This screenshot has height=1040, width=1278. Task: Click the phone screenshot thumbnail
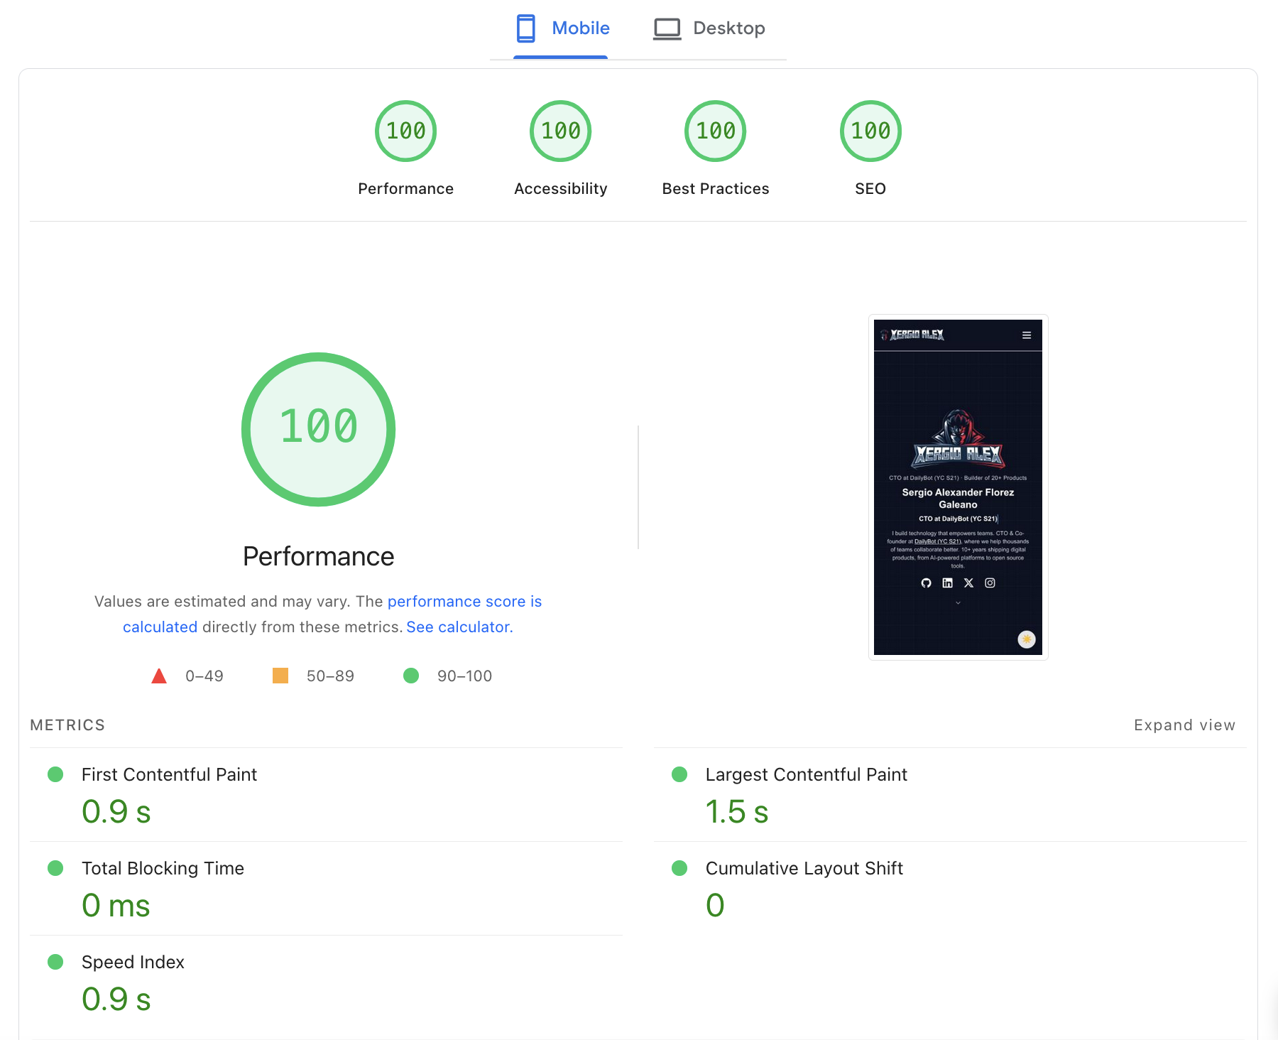tap(957, 487)
